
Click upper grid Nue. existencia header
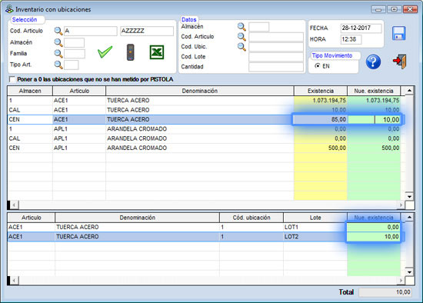click(374, 91)
